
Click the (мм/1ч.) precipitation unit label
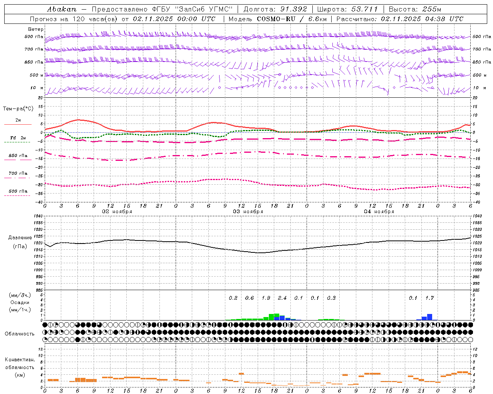pos(20,310)
